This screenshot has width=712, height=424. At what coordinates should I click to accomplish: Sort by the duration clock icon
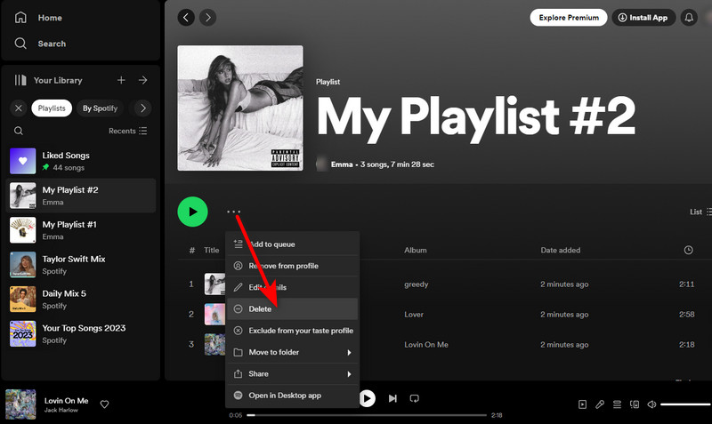tap(688, 250)
